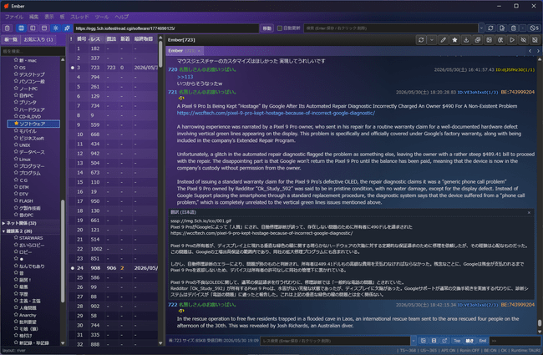Click the download icon in thread toolbar
Image resolution: width=543 pixels, height=355 pixels.
(466, 40)
